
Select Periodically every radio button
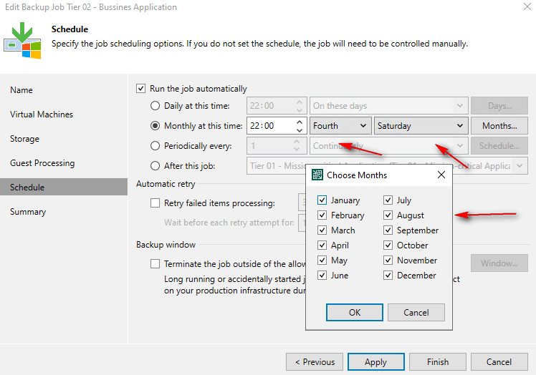coord(155,146)
